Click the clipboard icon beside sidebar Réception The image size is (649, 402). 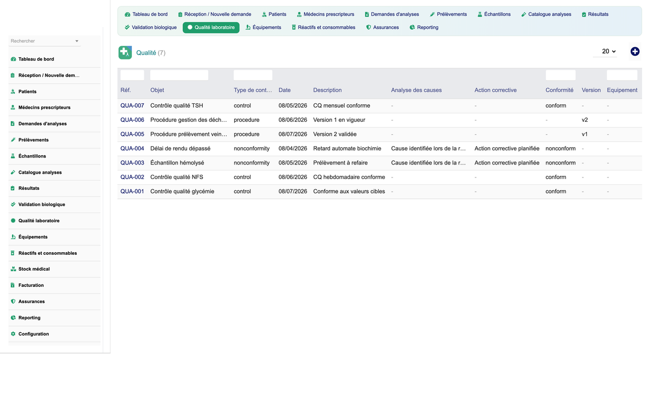pyautogui.click(x=13, y=75)
